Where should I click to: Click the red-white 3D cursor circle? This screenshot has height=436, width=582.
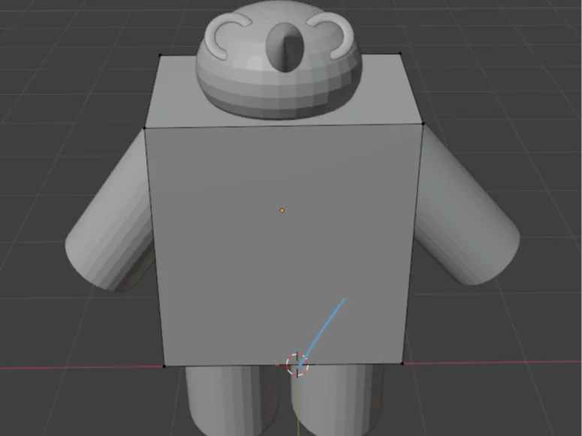tap(297, 365)
